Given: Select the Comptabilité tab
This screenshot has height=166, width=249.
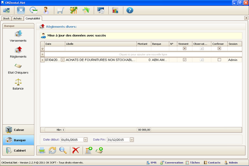Looking at the screenshot, I should point(33,18).
